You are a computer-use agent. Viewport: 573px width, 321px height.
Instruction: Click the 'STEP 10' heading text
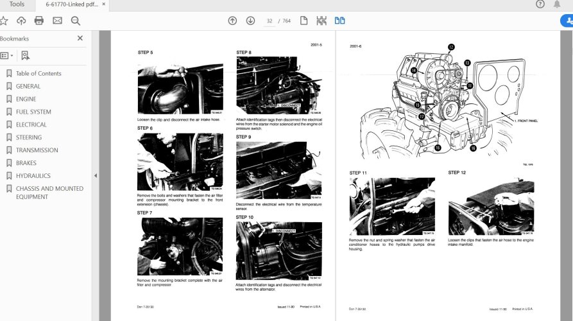(x=244, y=217)
